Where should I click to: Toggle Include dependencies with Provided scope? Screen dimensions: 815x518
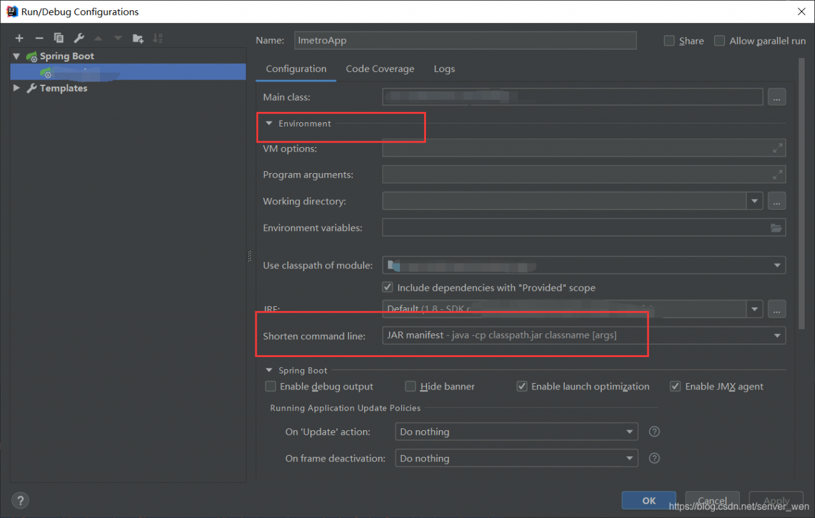coord(387,288)
